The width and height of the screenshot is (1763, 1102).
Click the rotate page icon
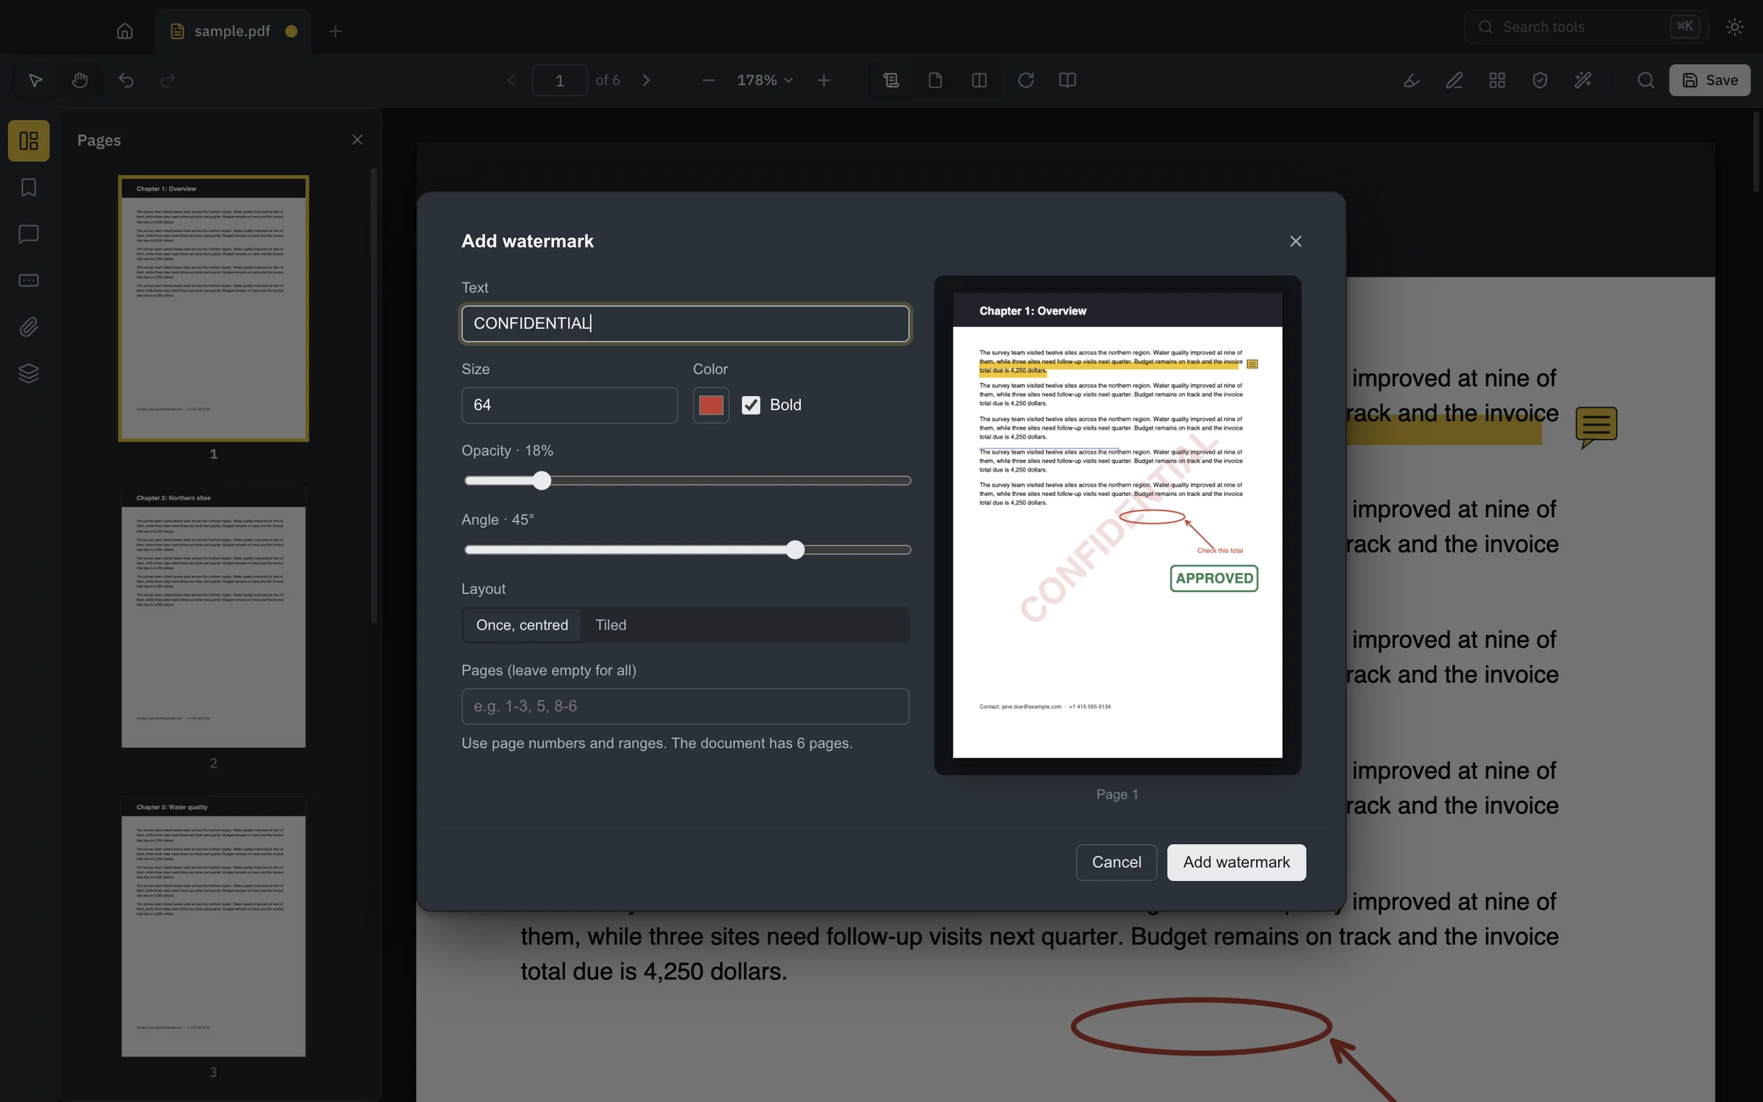click(x=1025, y=80)
